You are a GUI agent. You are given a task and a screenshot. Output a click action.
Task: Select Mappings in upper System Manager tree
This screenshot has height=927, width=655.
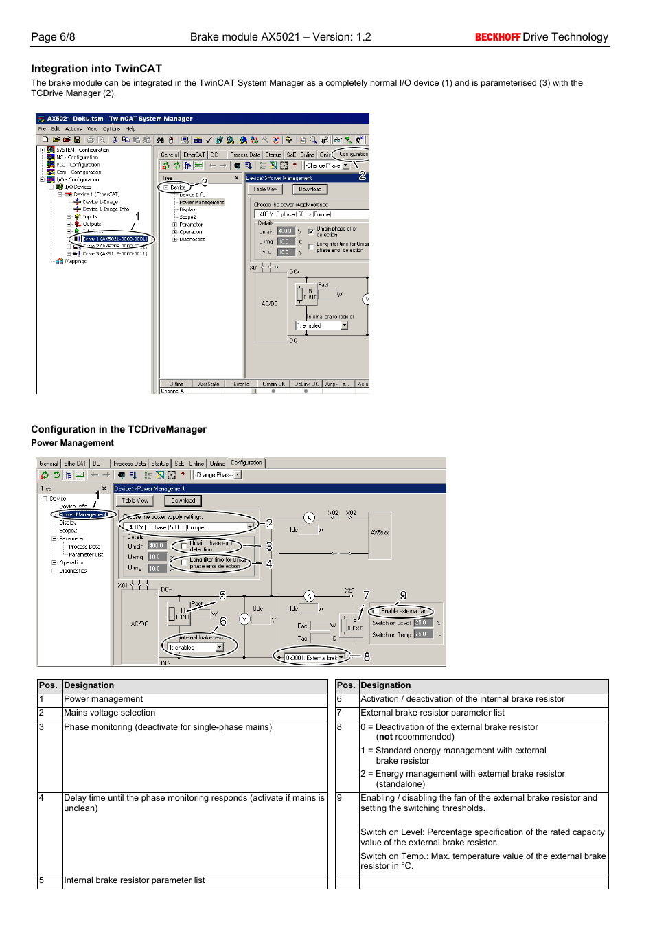pyautogui.click(x=76, y=261)
